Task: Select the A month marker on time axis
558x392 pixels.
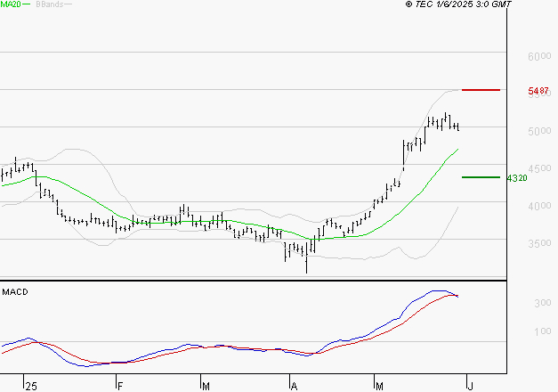Action: [294, 386]
